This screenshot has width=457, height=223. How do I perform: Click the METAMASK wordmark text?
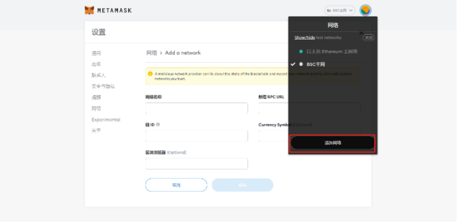(115, 10)
